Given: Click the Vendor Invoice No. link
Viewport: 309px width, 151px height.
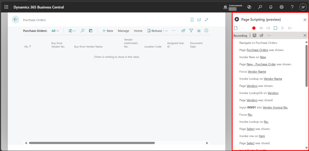Looking at the screenshot, I should pos(275,107).
